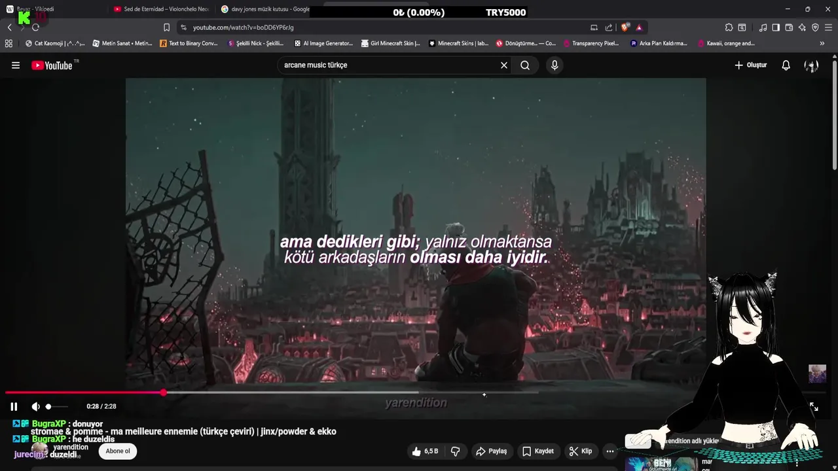Open the yarendition channel name
This screenshot has width=838, height=471.
(71, 447)
